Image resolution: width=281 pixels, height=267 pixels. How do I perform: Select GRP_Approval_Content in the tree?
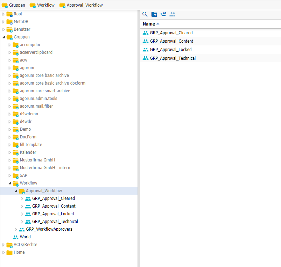[54, 206]
